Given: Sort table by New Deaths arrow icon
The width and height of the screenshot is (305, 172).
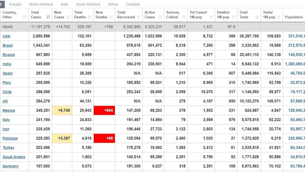Looking at the screenshot, I should (x=111, y=17).
